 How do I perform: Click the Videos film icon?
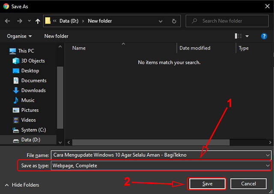point(16,120)
